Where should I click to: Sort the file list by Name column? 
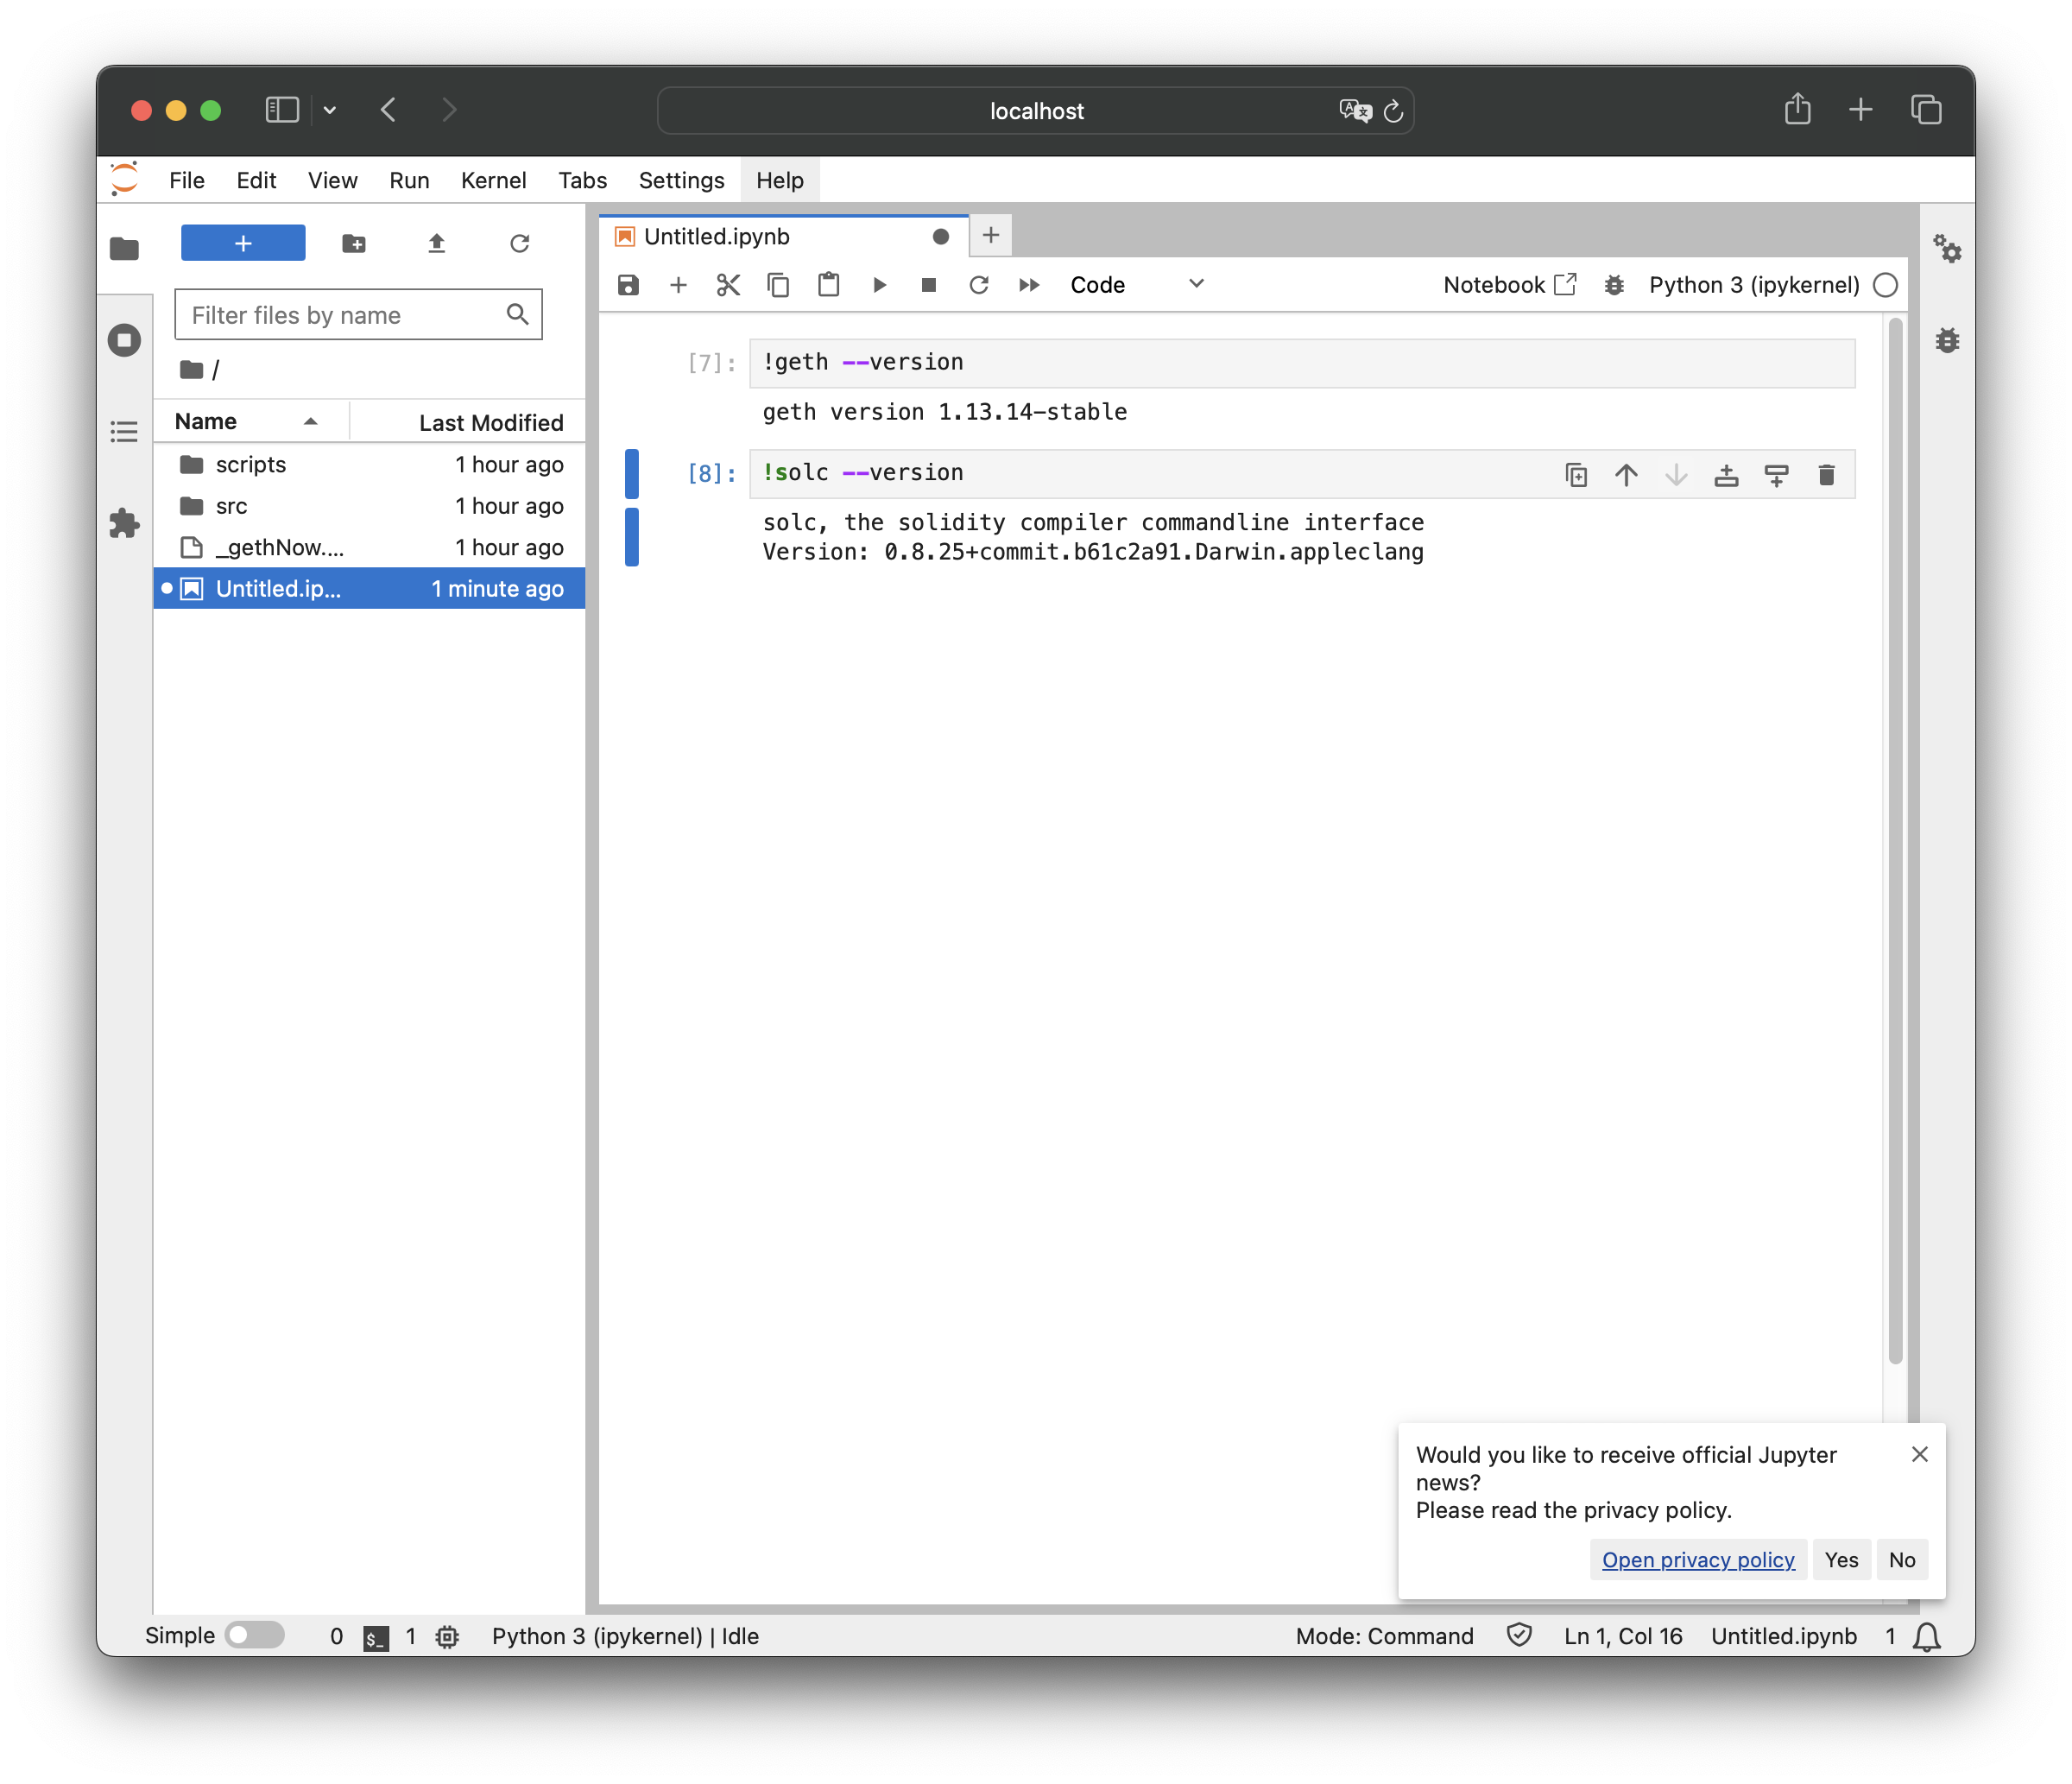point(207,422)
